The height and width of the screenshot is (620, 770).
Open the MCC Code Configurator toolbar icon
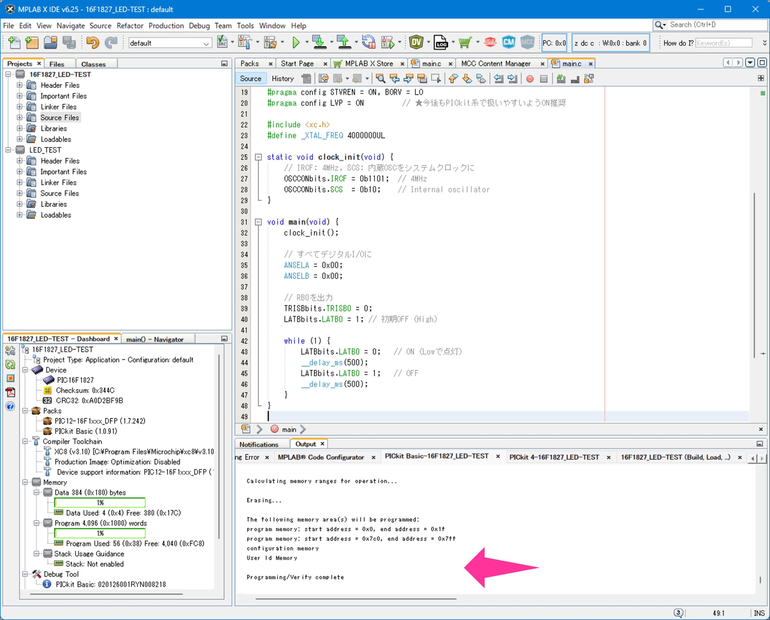click(x=527, y=43)
